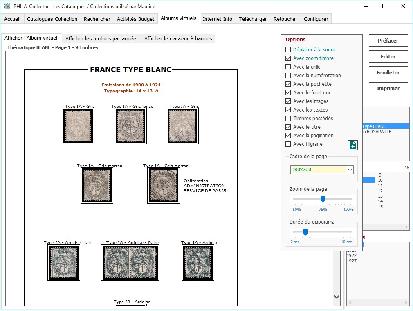Click left arrow of bottom list scrollbar
The image size is (413, 311).
coord(350,302)
